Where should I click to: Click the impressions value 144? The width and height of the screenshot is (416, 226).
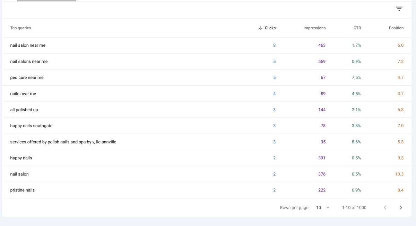(x=322, y=110)
